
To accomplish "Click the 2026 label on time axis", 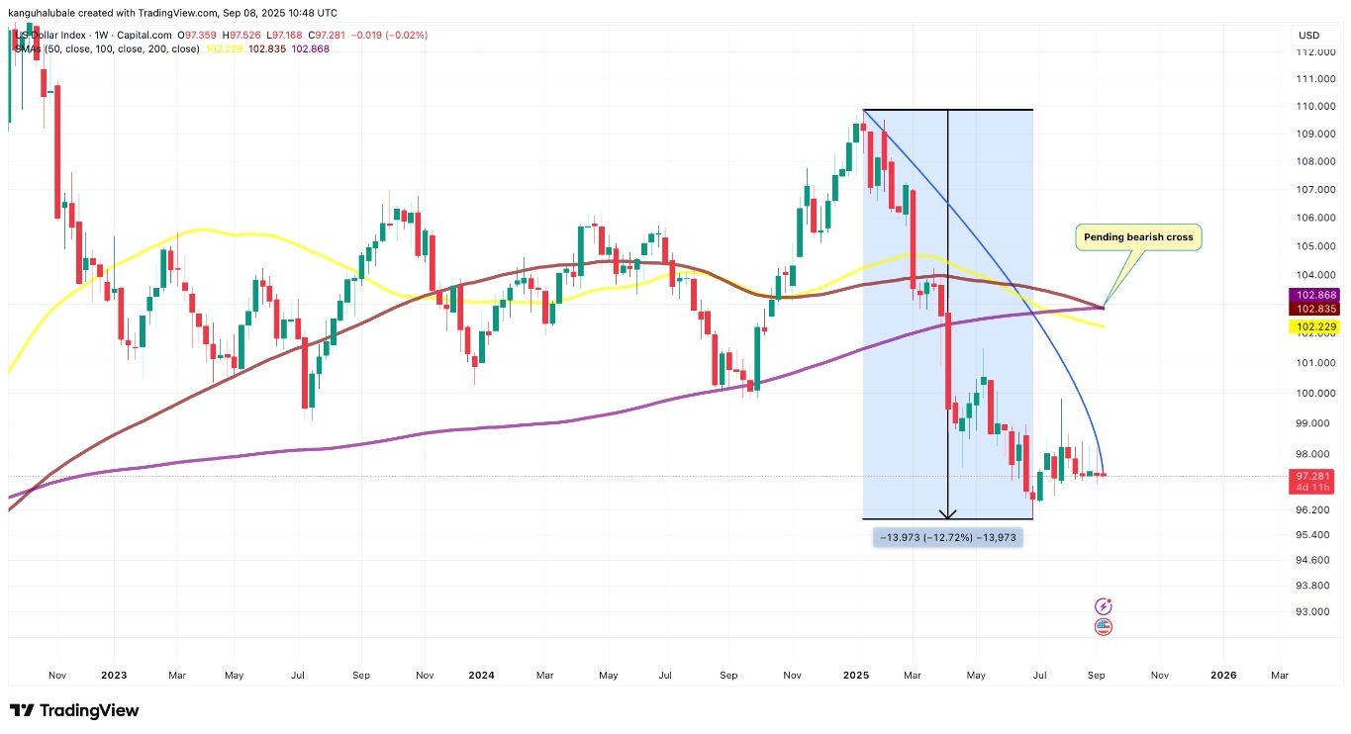I will (1223, 676).
